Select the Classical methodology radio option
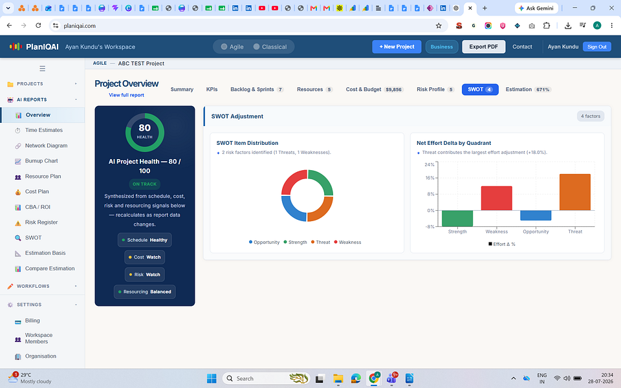The width and height of the screenshot is (621, 388). pyautogui.click(x=270, y=47)
